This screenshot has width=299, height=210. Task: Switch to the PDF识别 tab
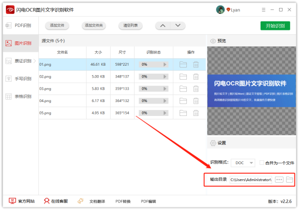(x=19, y=25)
